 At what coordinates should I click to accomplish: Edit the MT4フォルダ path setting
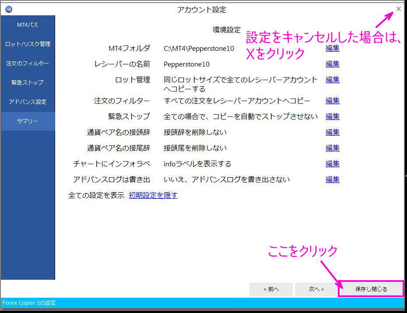[x=332, y=48]
